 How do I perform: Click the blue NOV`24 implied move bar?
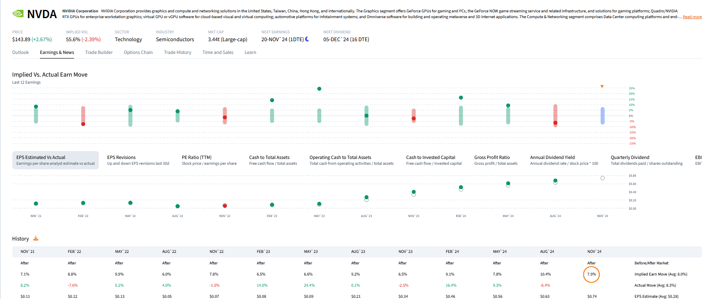coord(602,116)
